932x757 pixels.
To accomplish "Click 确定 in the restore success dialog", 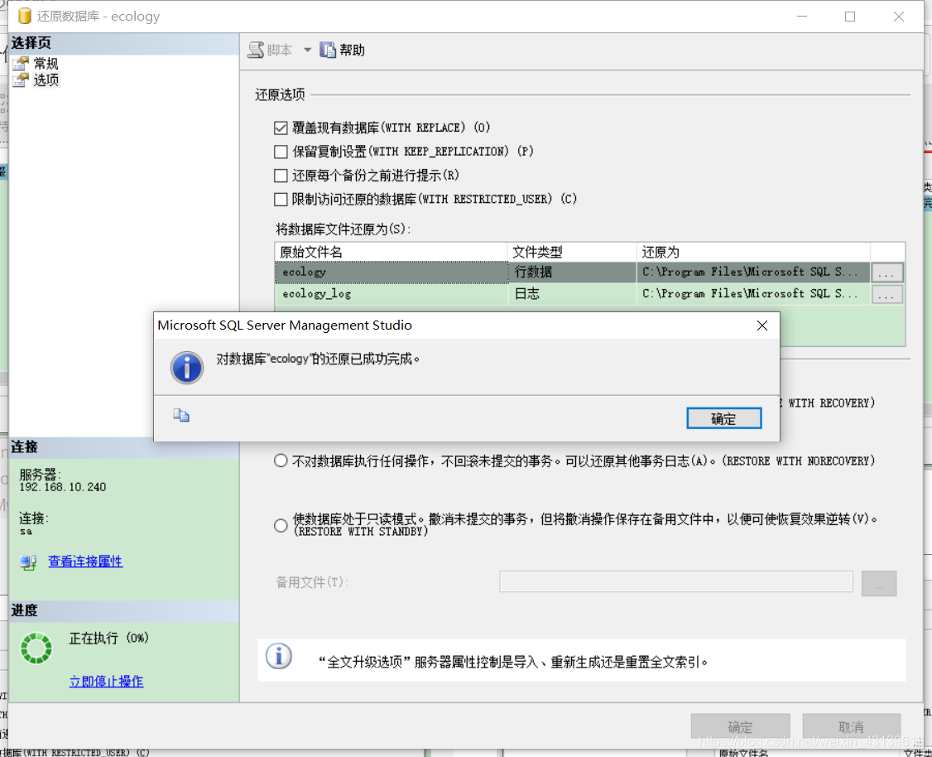I will click(x=723, y=417).
